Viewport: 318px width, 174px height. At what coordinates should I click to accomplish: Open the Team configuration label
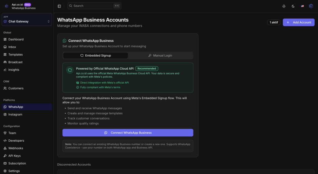pyautogui.click(x=12, y=133)
